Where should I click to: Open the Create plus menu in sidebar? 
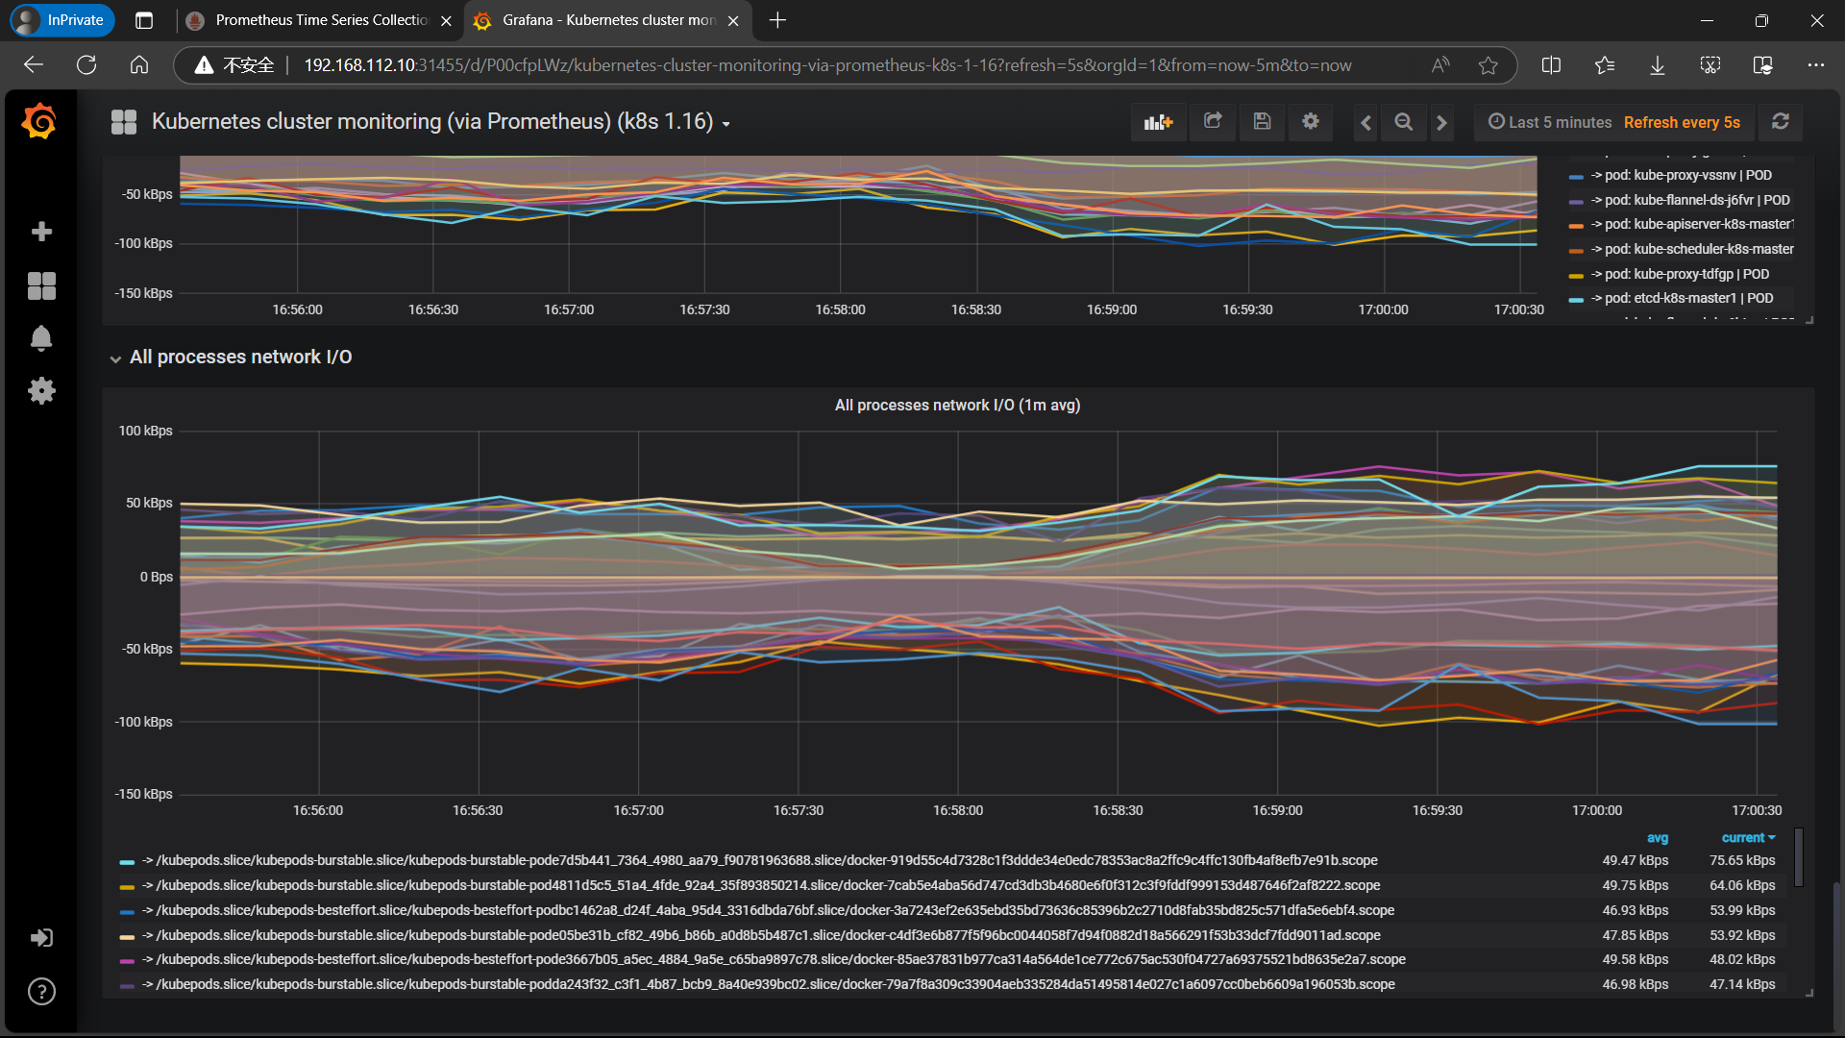[41, 232]
